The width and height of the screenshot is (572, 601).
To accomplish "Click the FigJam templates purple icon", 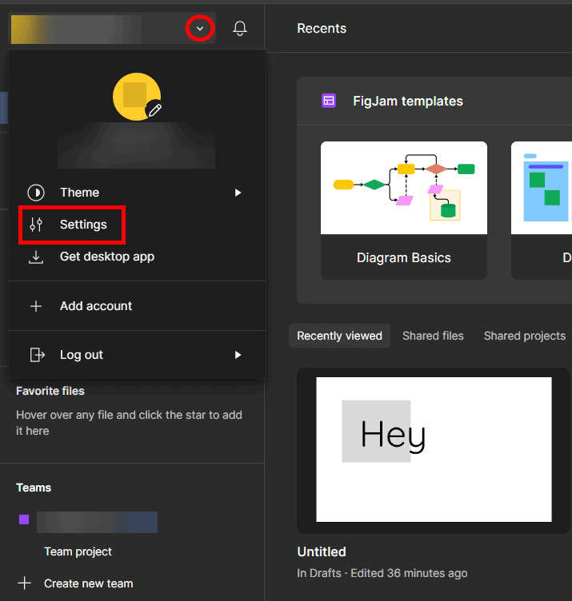I will tap(328, 101).
